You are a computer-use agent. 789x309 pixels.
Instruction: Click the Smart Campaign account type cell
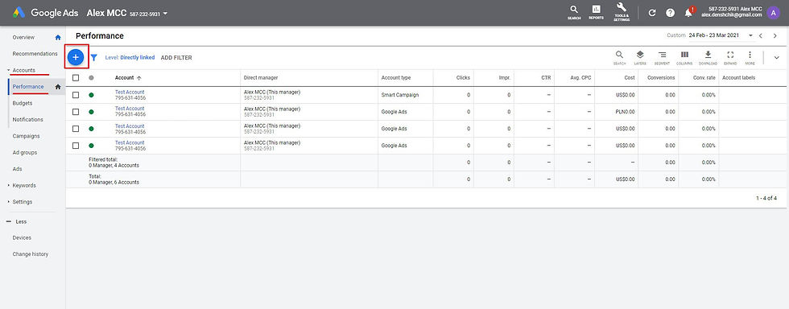[x=400, y=95]
